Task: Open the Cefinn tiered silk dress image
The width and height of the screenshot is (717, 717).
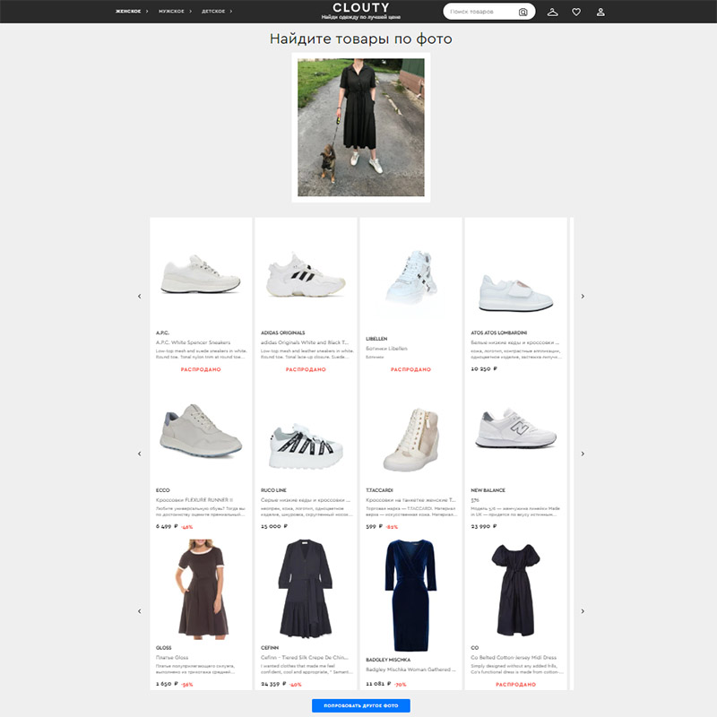Action: coord(306,589)
